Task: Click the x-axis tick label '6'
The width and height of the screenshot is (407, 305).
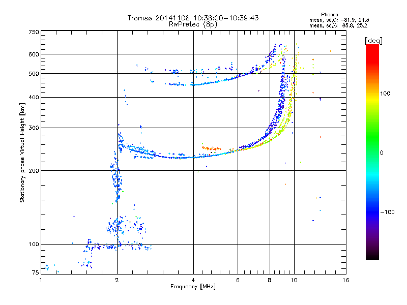Action: coord(238,280)
